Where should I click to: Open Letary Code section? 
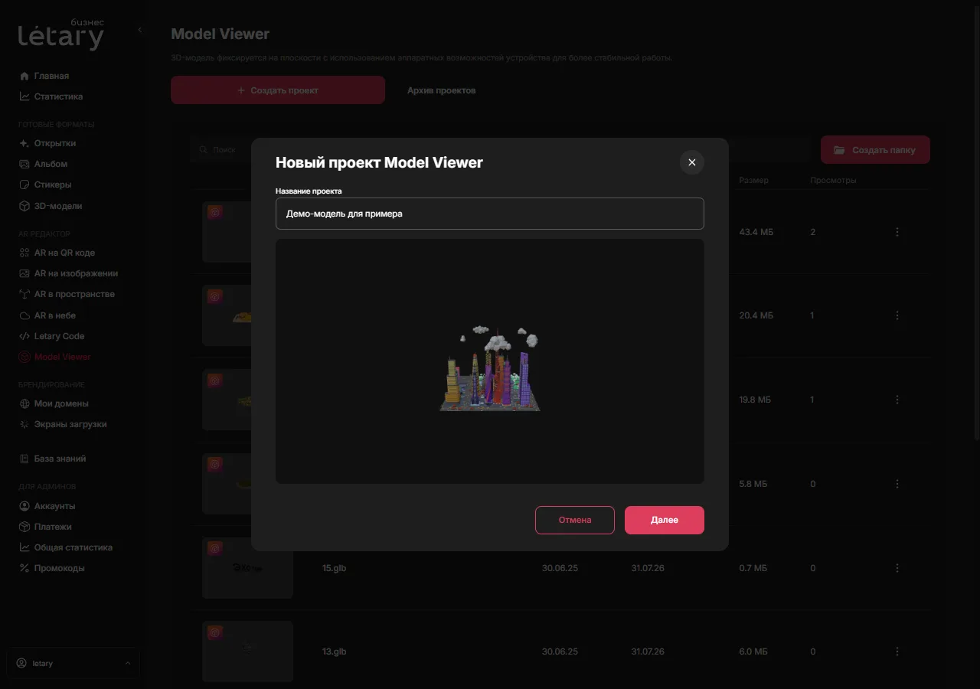point(59,336)
